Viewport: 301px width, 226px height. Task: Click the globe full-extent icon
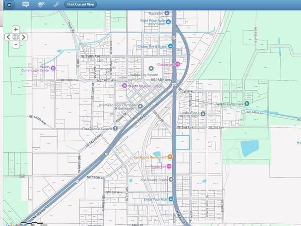click(16, 37)
